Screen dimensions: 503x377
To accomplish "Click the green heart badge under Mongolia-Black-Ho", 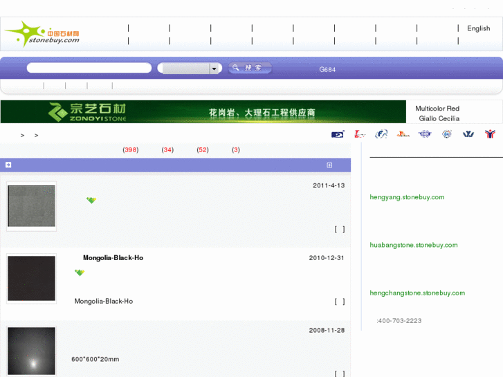I will click(x=80, y=273).
